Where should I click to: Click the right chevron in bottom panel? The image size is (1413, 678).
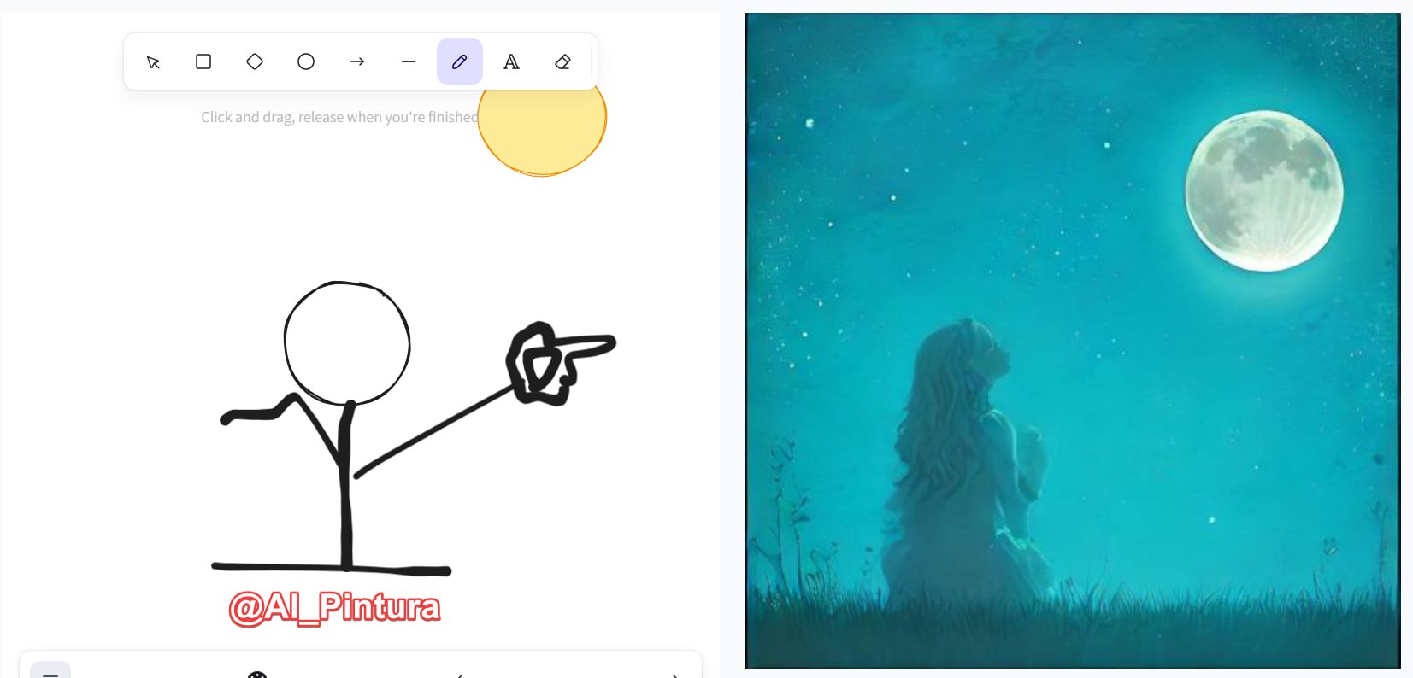(x=675, y=675)
